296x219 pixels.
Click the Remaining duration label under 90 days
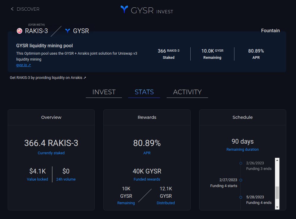(x=242, y=150)
